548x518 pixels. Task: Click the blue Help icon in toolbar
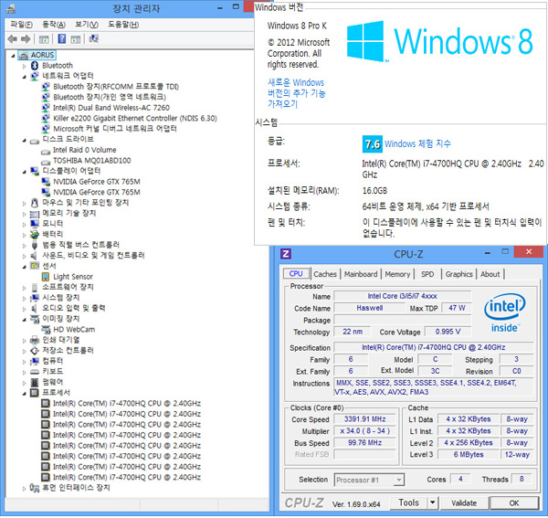62,39
